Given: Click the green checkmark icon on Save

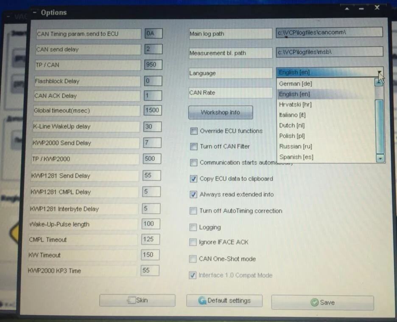Looking at the screenshot, I should coord(314,302).
